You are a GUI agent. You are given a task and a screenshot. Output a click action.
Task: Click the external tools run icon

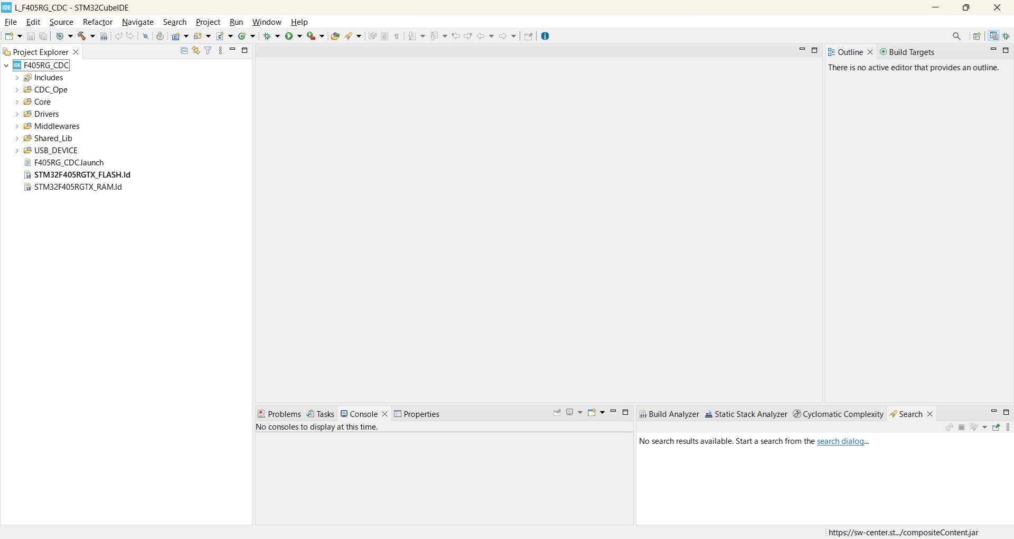(x=312, y=36)
